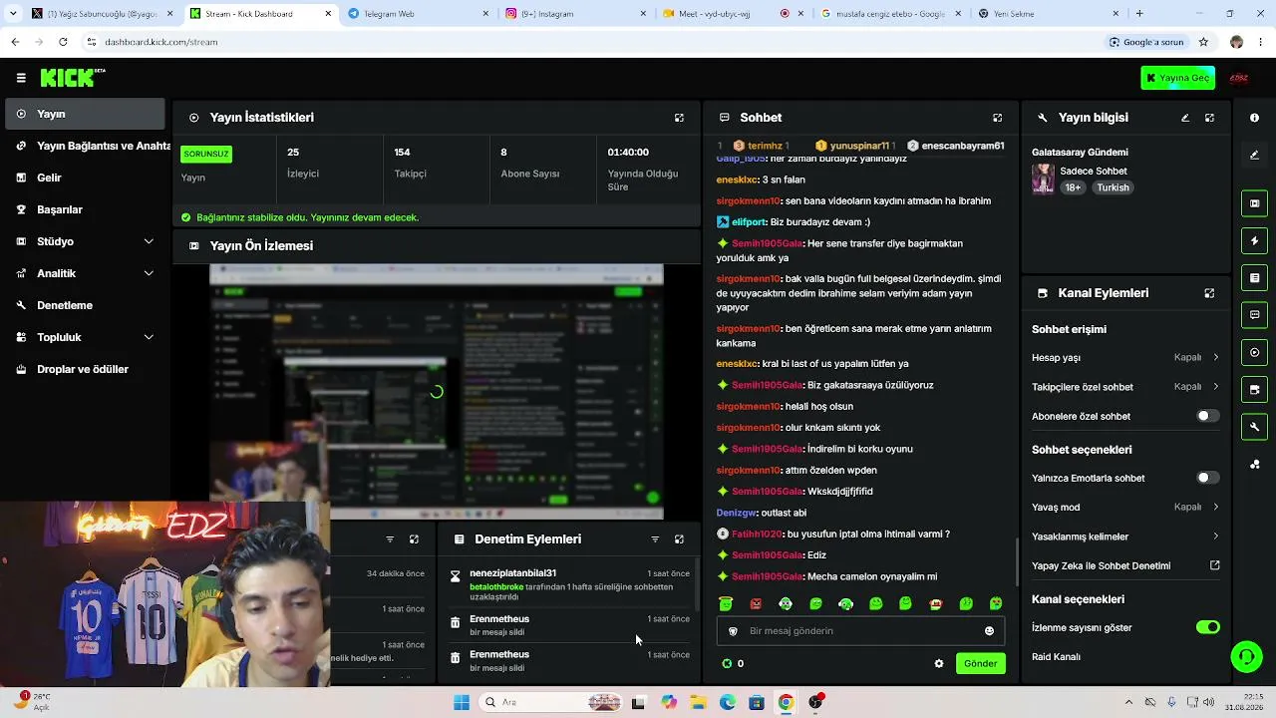This screenshot has width=1276, height=718.
Task: Toggle the lightning bolt widget in the right rail
Action: pyautogui.click(x=1254, y=240)
